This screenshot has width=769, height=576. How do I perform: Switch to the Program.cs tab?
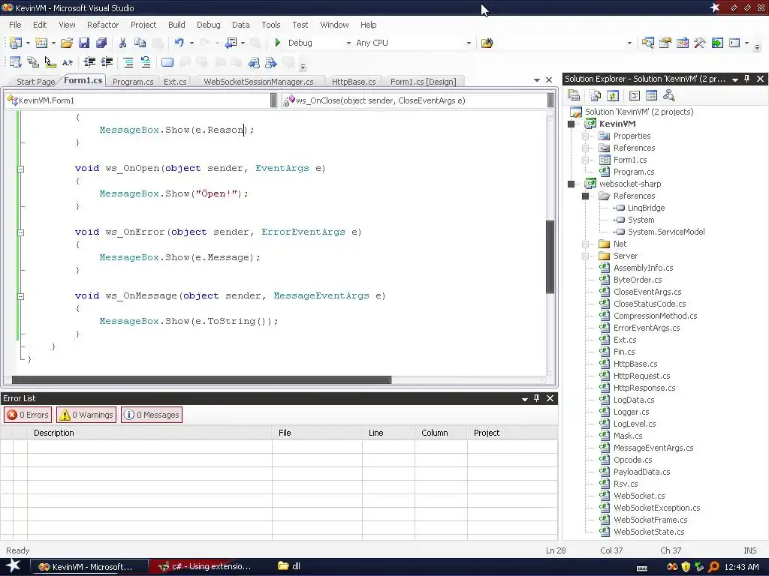click(x=133, y=82)
